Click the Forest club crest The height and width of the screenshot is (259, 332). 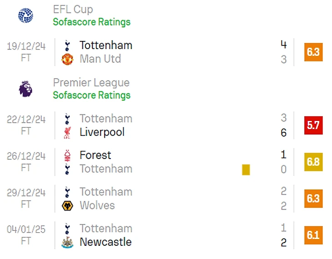[x=67, y=155]
